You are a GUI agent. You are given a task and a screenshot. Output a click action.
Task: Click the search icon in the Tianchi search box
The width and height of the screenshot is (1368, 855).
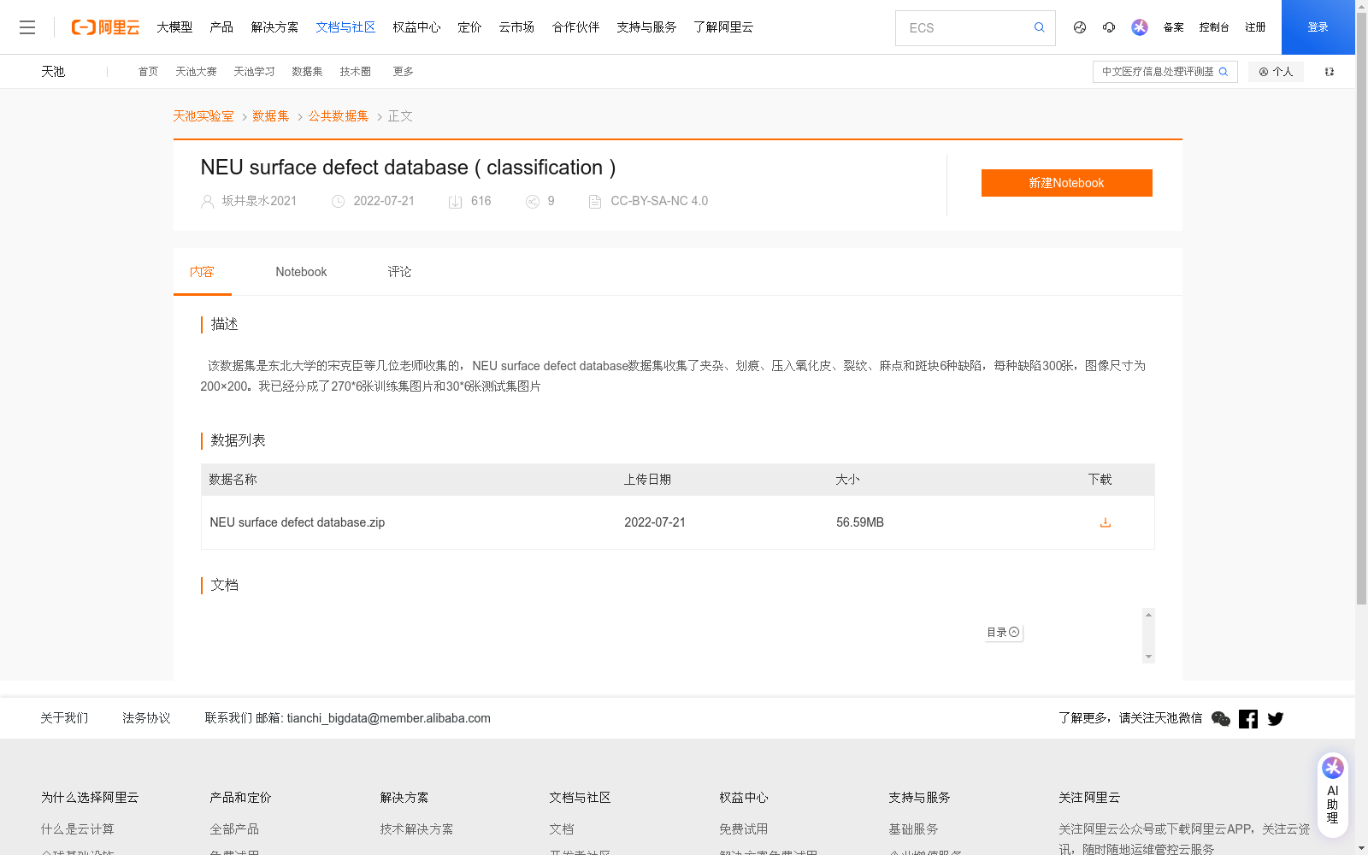(1224, 72)
